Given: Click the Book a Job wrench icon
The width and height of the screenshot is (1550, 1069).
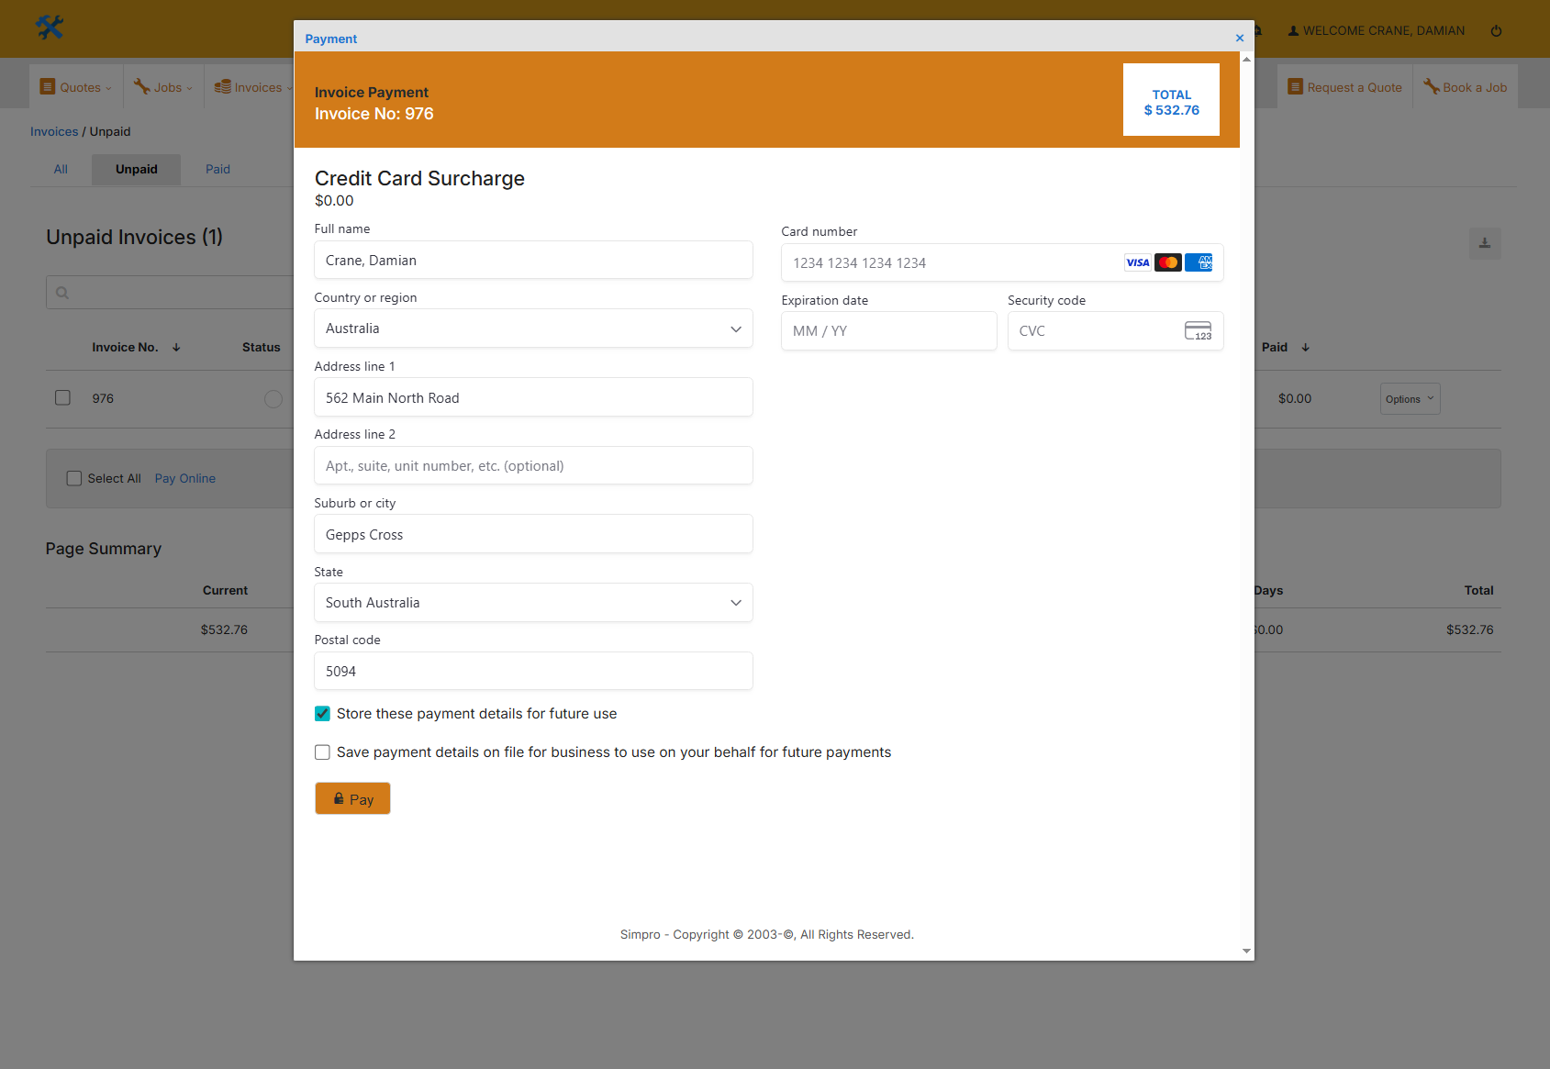Looking at the screenshot, I should [1431, 87].
